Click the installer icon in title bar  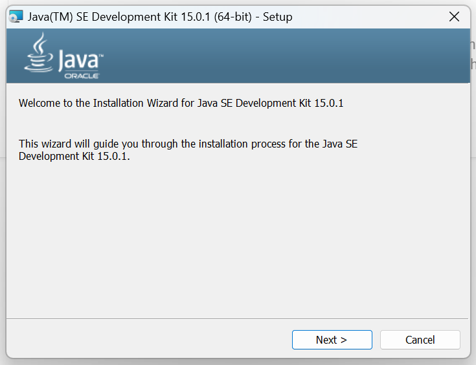pos(16,16)
